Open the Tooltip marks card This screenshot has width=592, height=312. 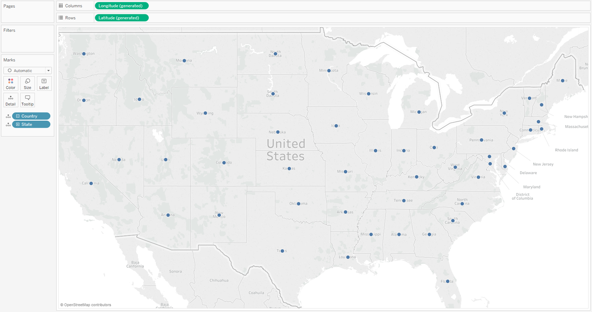click(28, 100)
